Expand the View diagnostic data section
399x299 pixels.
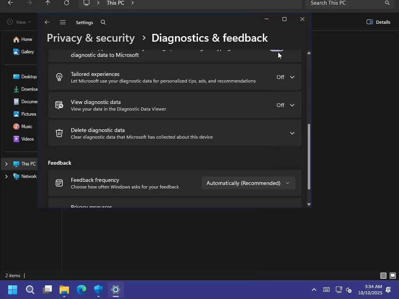pos(292,105)
